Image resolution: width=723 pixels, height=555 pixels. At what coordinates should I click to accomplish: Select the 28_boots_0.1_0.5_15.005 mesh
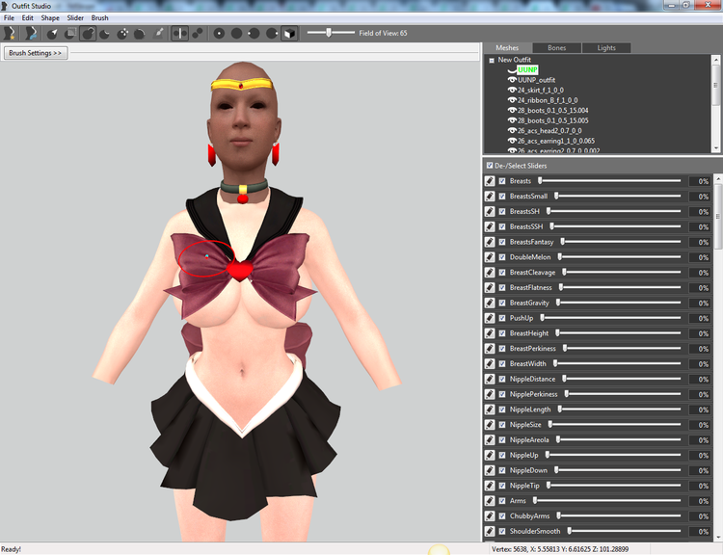click(553, 120)
